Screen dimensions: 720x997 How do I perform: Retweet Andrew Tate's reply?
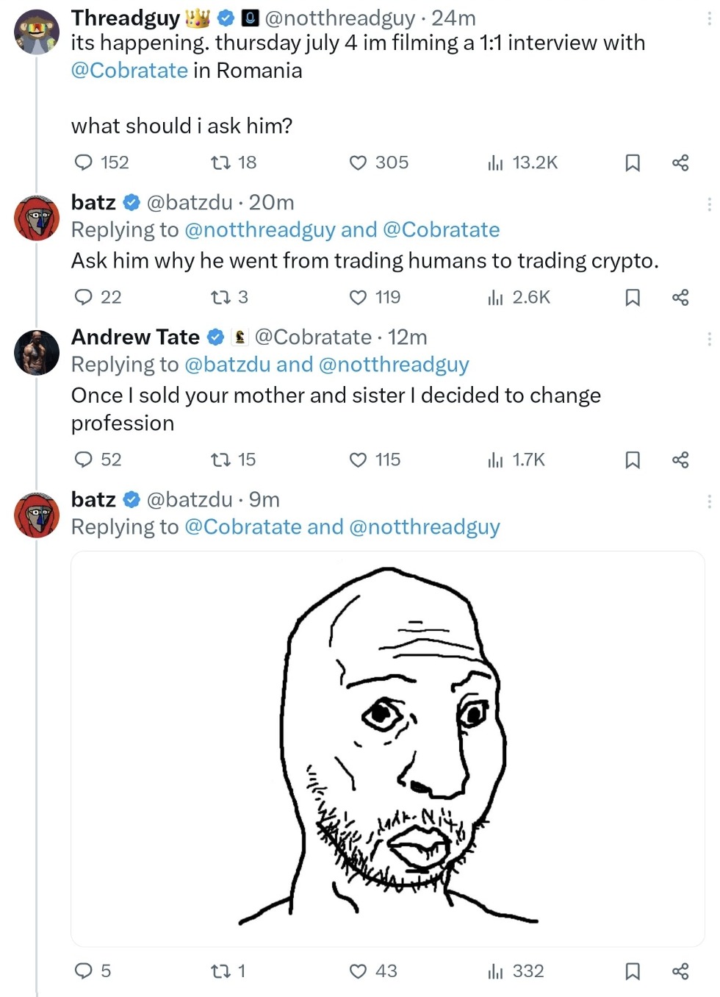pos(221,460)
